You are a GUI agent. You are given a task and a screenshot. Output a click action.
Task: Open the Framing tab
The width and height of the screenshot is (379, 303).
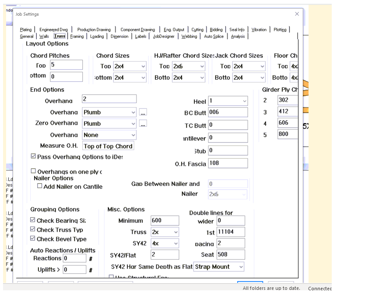click(77, 36)
